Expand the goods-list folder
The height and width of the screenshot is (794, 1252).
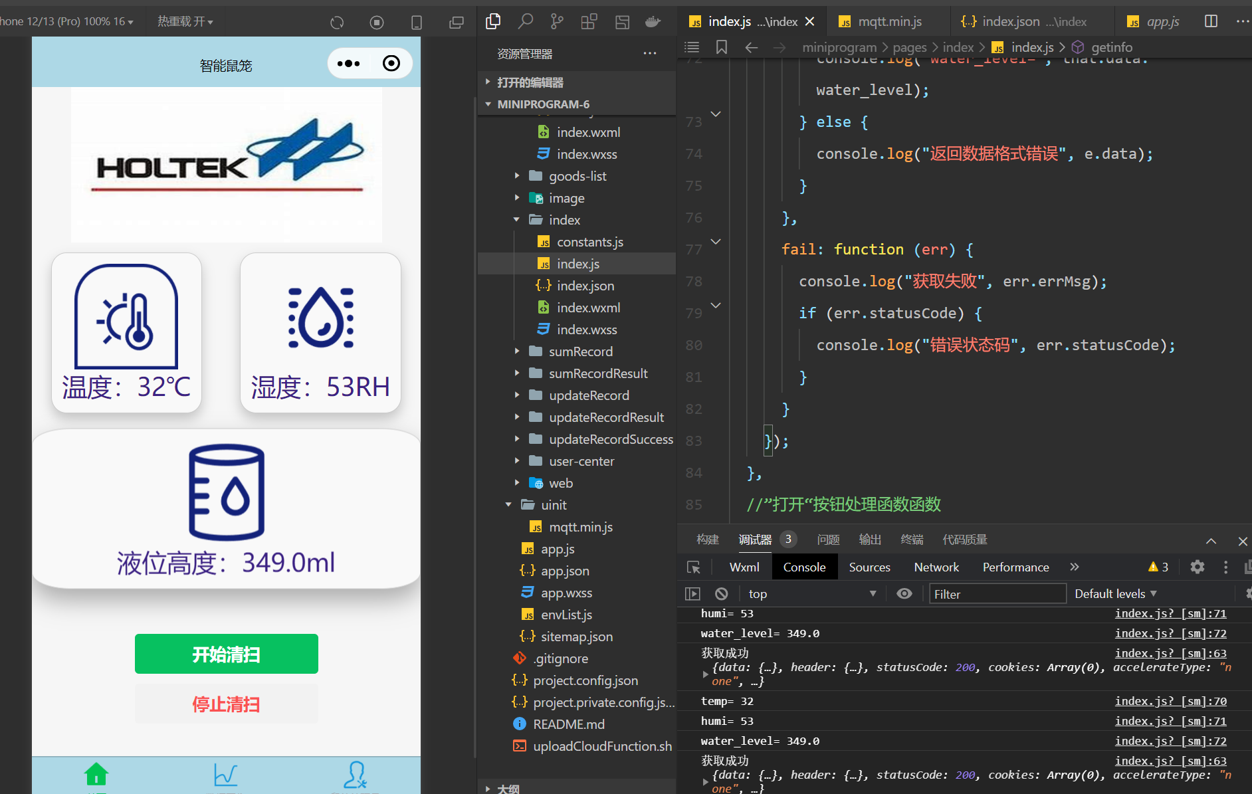point(577,176)
